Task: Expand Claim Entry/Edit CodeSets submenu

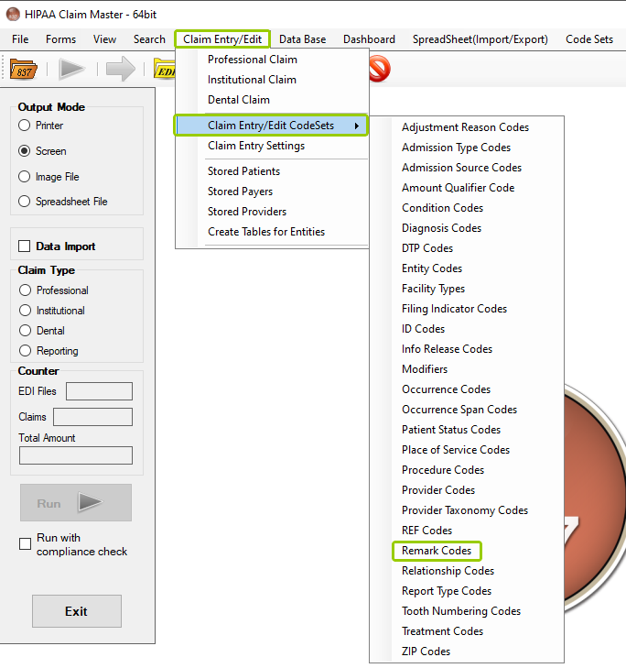Action: tap(272, 126)
